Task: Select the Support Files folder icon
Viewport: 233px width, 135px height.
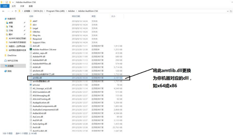Action: click(x=31, y=42)
